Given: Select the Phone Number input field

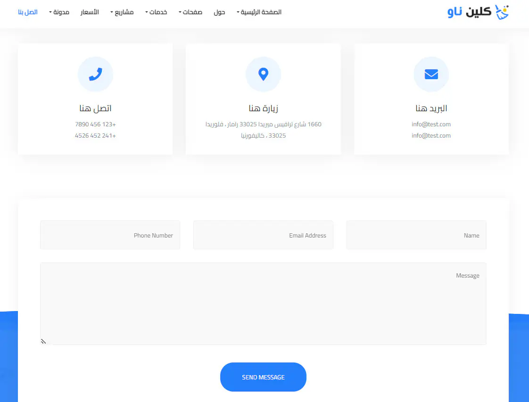Looking at the screenshot, I should [110, 235].
